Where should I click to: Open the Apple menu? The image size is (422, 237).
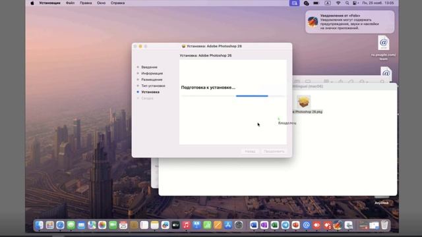pos(32,3)
